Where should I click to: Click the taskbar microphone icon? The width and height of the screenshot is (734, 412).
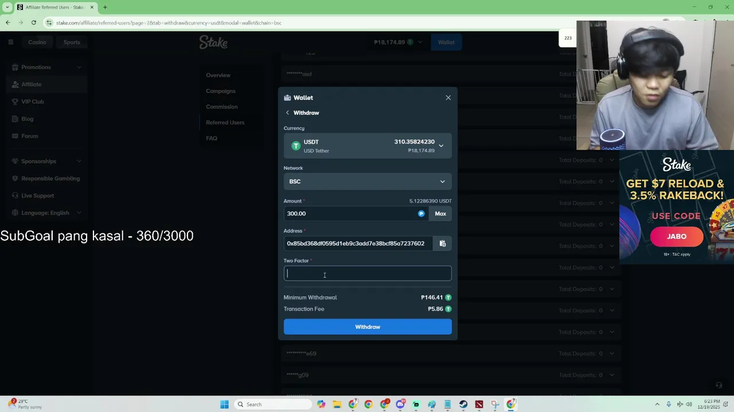669,404
